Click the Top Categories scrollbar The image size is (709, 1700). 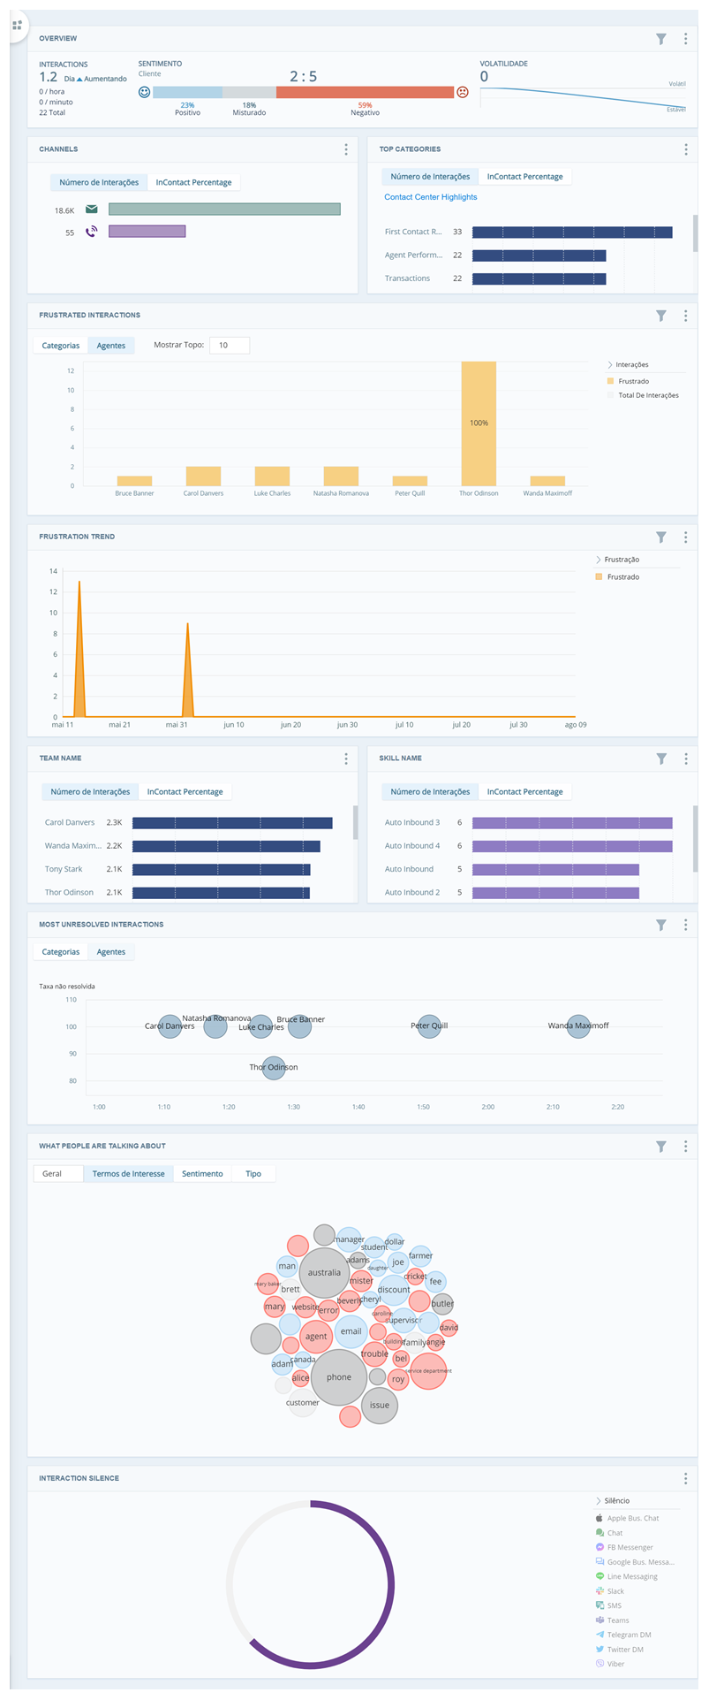pos(695,233)
